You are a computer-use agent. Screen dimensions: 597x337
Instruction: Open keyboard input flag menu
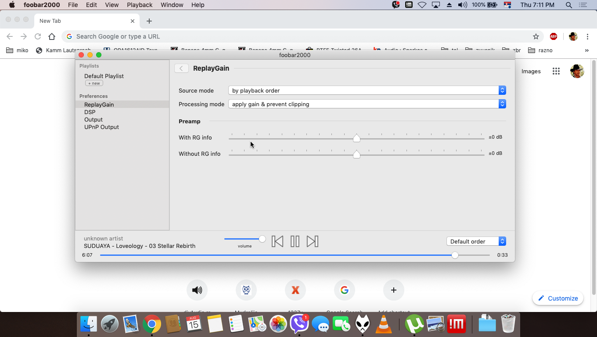click(x=507, y=5)
